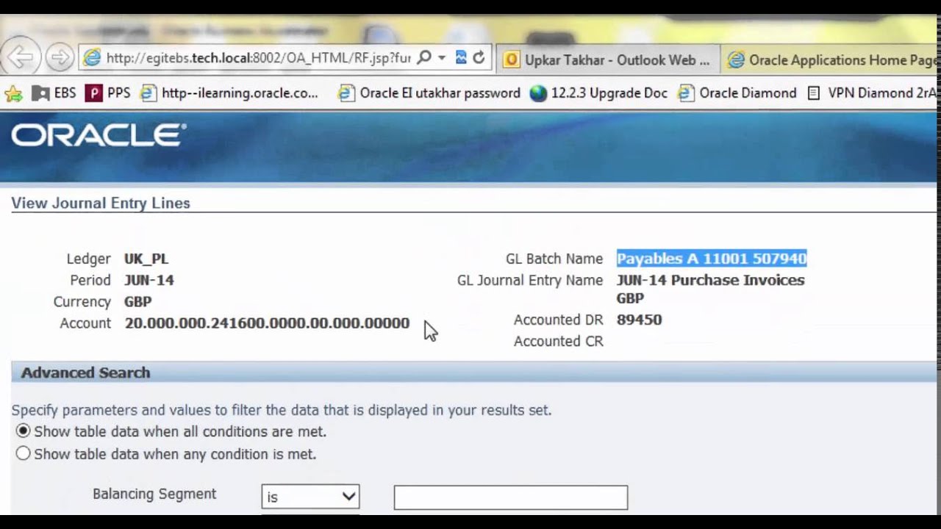Click the Ledger value UK_PL
Image resolution: width=941 pixels, height=529 pixels.
[x=146, y=259]
